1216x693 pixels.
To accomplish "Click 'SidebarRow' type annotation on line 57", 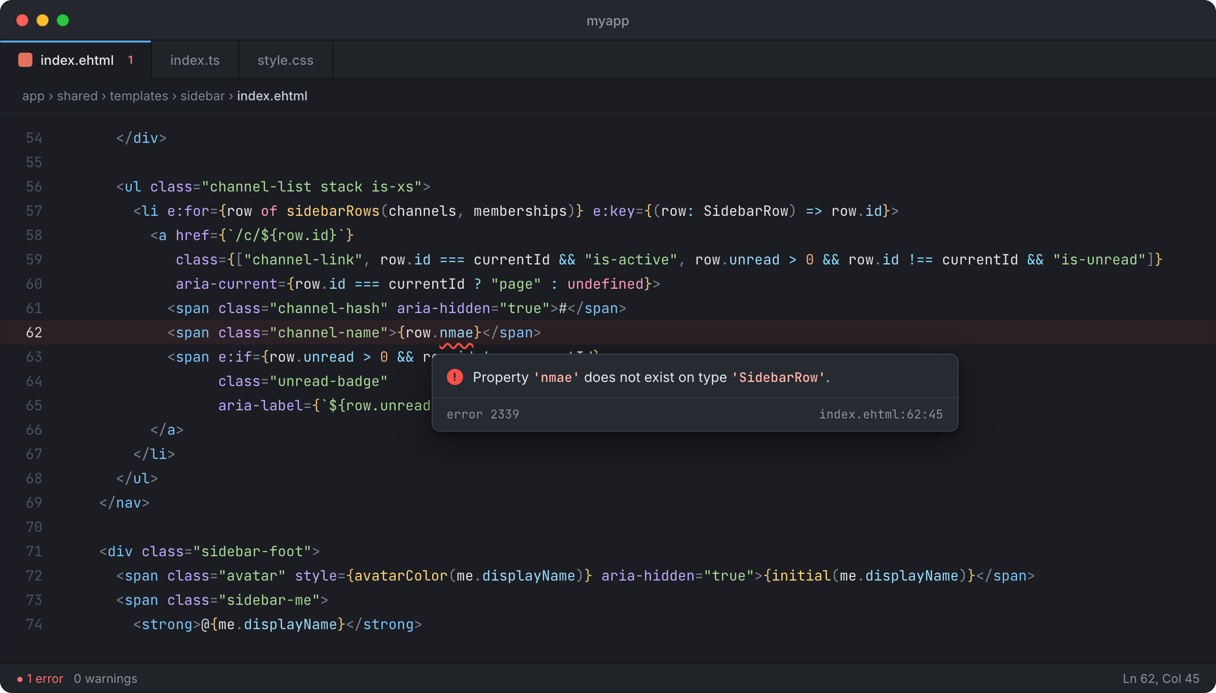I will 746,211.
